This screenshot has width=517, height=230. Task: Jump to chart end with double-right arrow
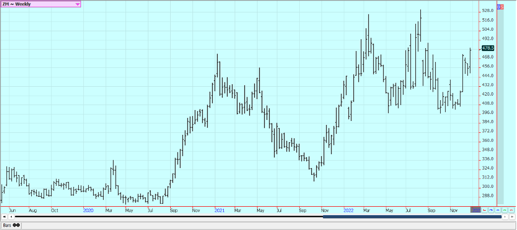coord(512,217)
